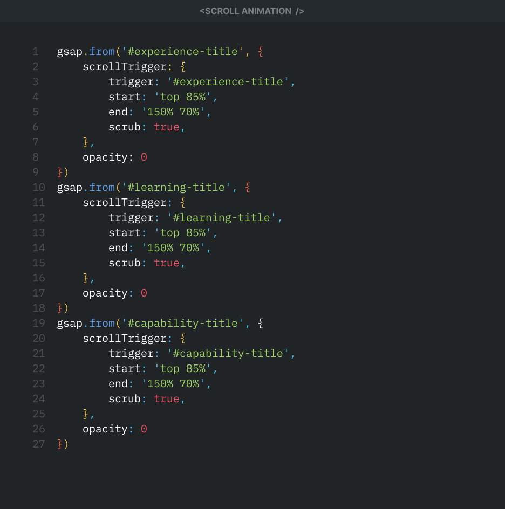This screenshot has height=509, width=505.
Task: Click gsap identifier on line 10
Action: tap(70, 188)
